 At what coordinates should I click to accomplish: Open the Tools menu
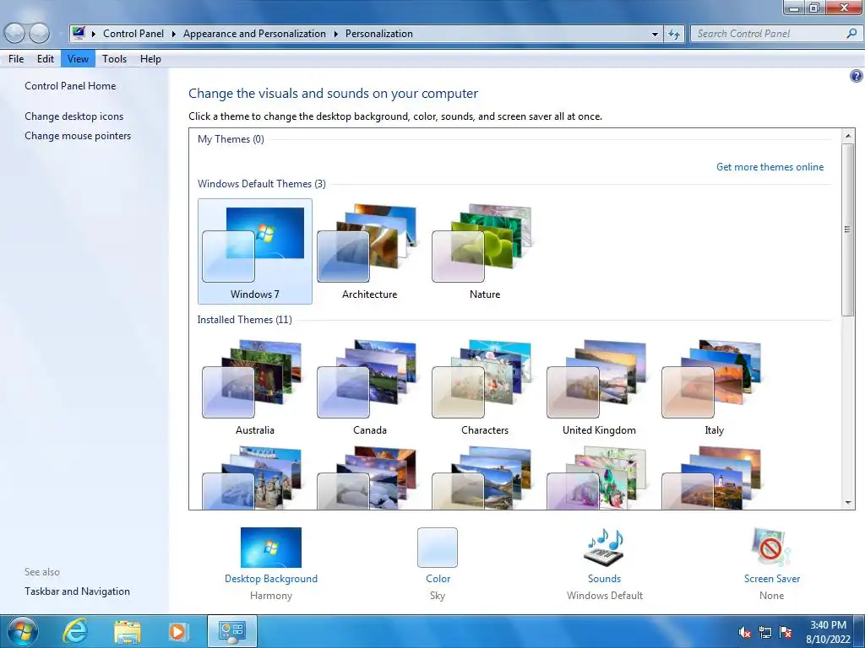coord(114,59)
